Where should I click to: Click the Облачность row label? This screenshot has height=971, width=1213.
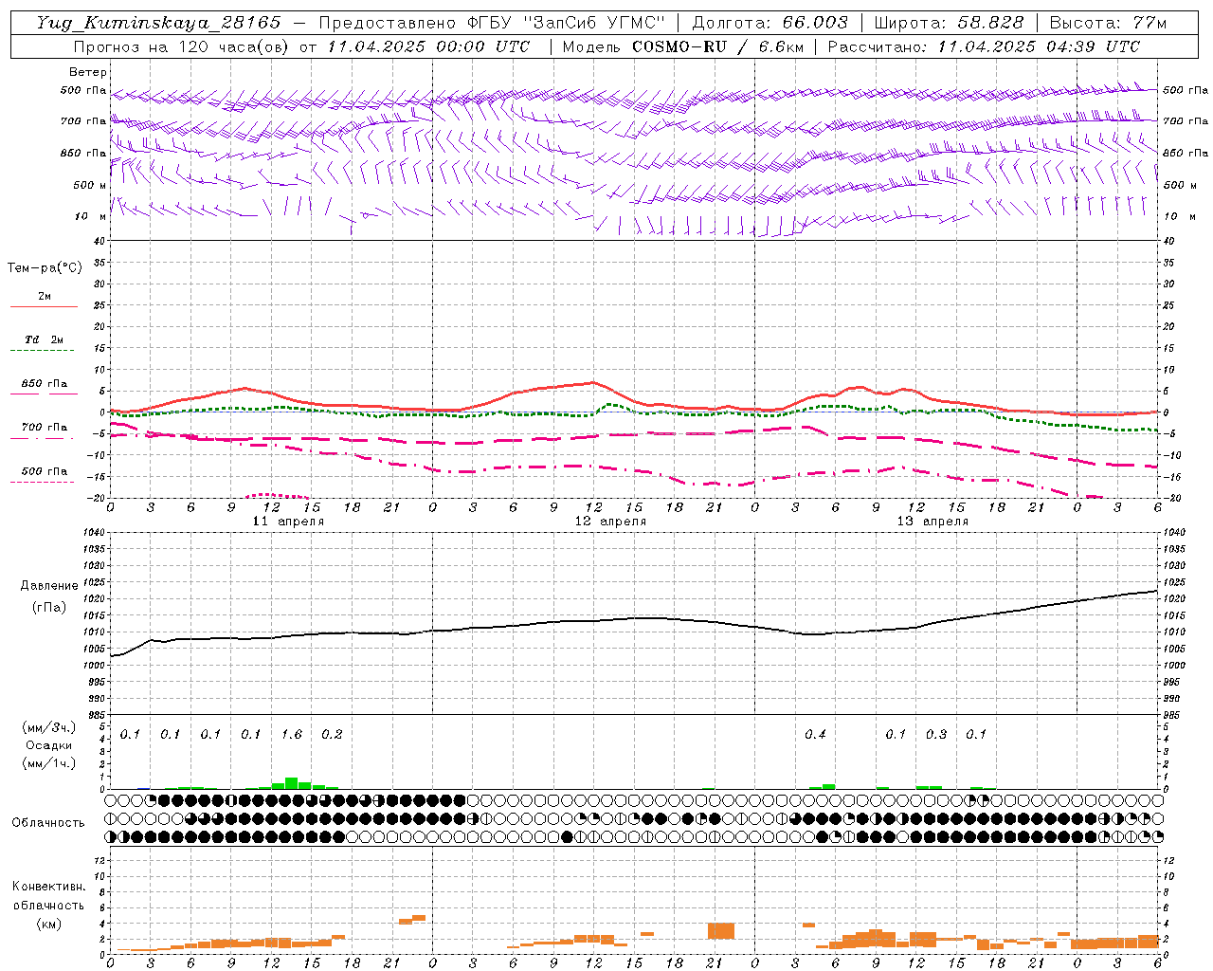click(48, 823)
